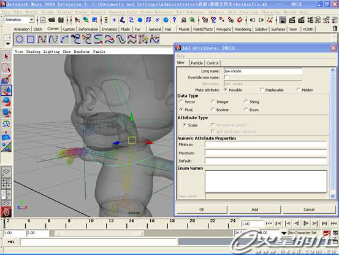Activate the Lasso Select tool
This screenshot has width=339, height=255.
6,68
